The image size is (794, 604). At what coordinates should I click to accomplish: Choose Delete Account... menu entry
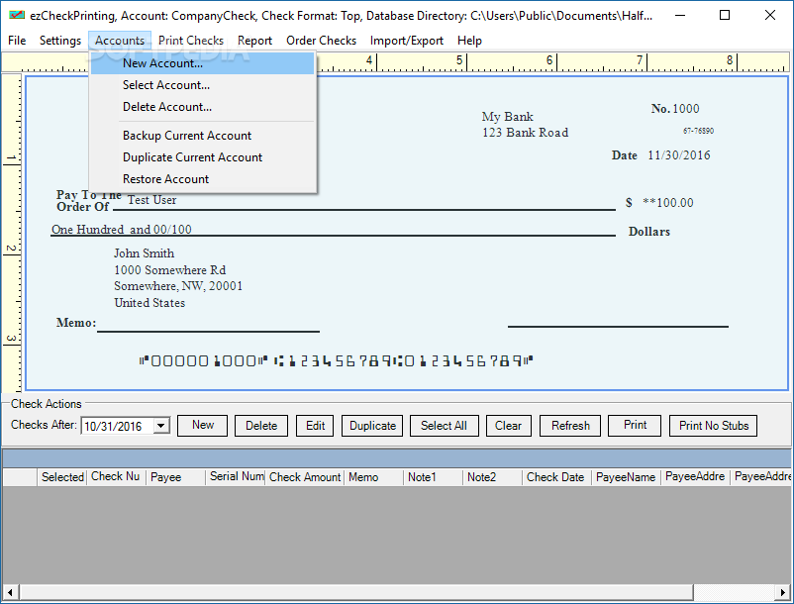pos(203,107)
